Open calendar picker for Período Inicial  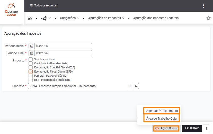[x=32, y=46]
